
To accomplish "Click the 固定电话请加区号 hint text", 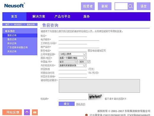I will point(97,51).
